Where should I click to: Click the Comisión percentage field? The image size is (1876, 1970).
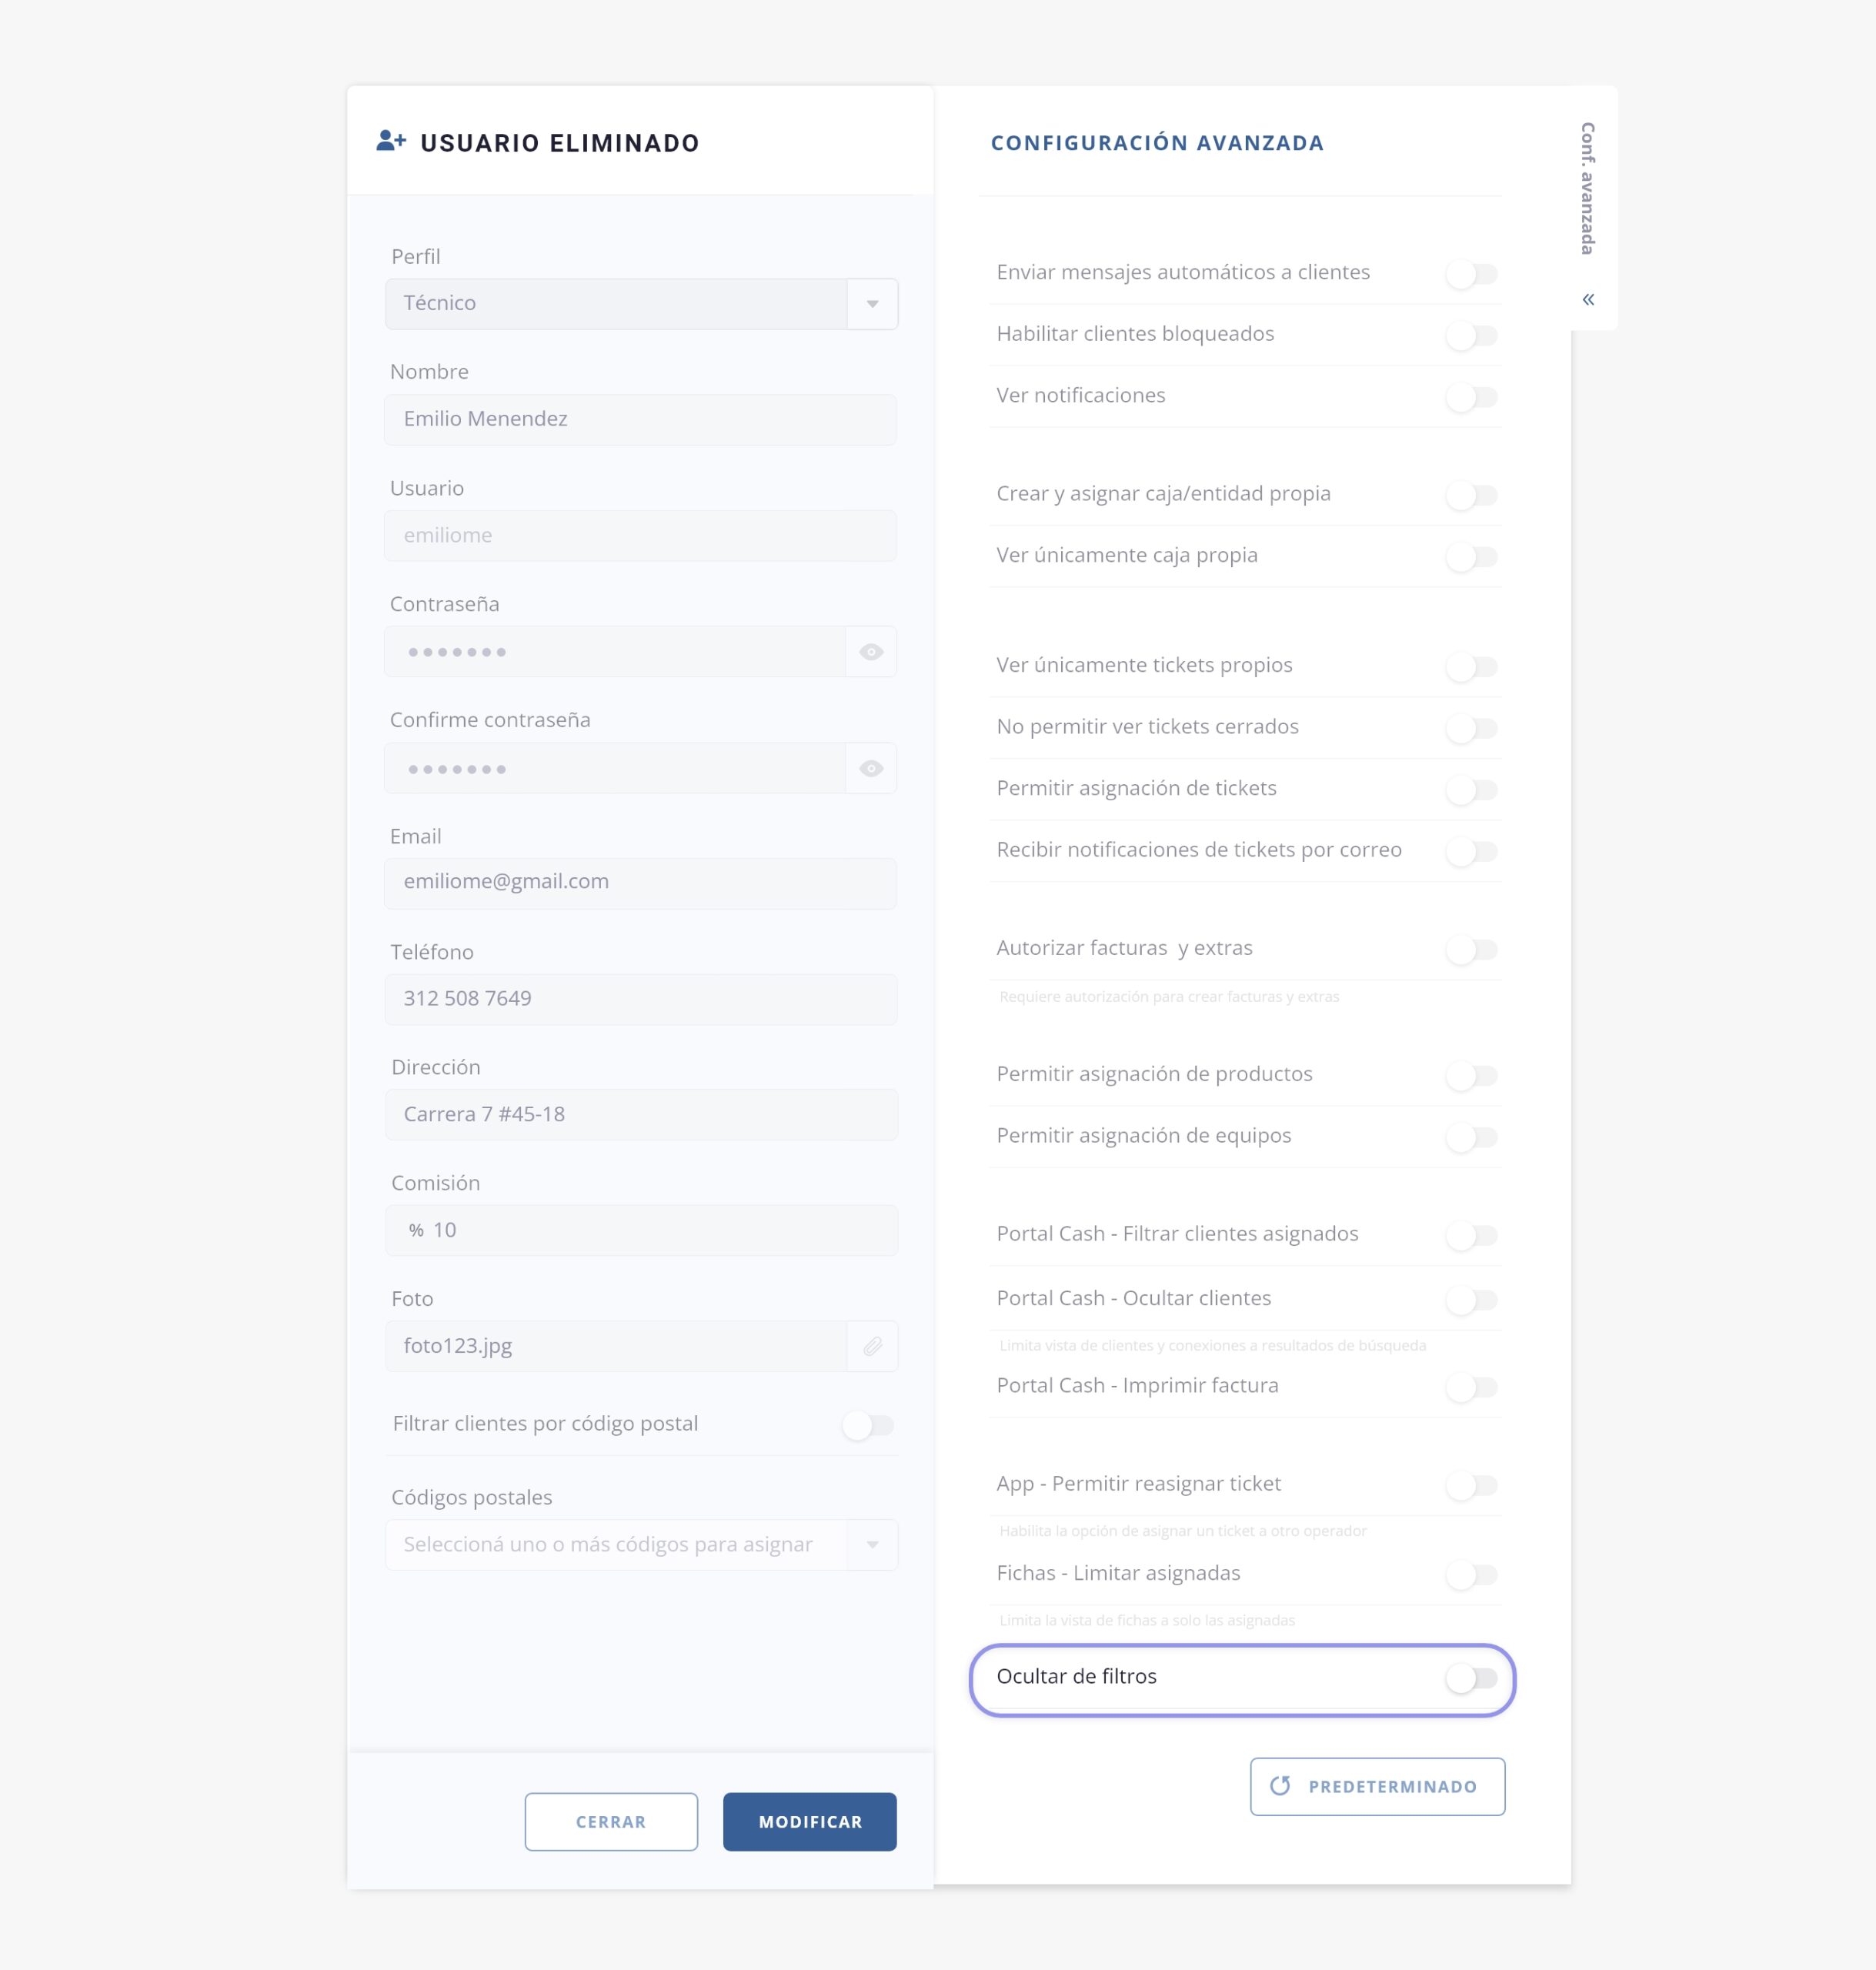(x=640, y=1230)
